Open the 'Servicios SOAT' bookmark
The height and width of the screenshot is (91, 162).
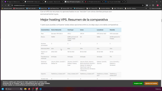pos(67,8)
